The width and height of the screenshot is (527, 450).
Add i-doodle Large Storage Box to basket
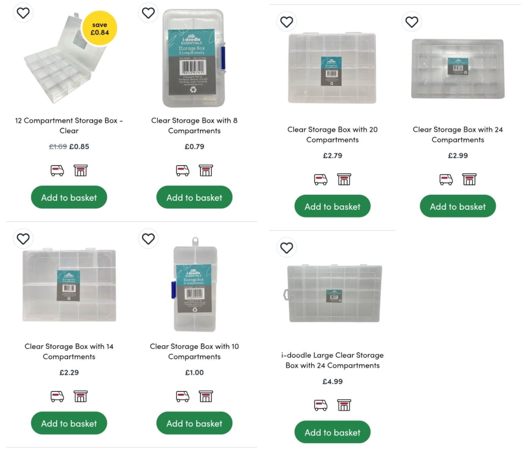332,432
